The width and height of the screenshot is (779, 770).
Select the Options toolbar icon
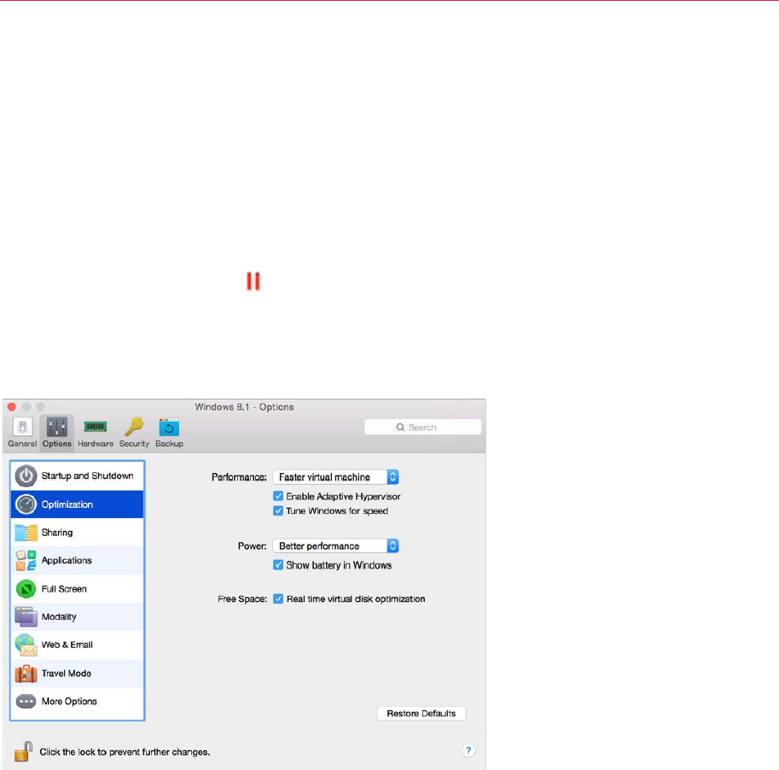click(x=56, y=427)
